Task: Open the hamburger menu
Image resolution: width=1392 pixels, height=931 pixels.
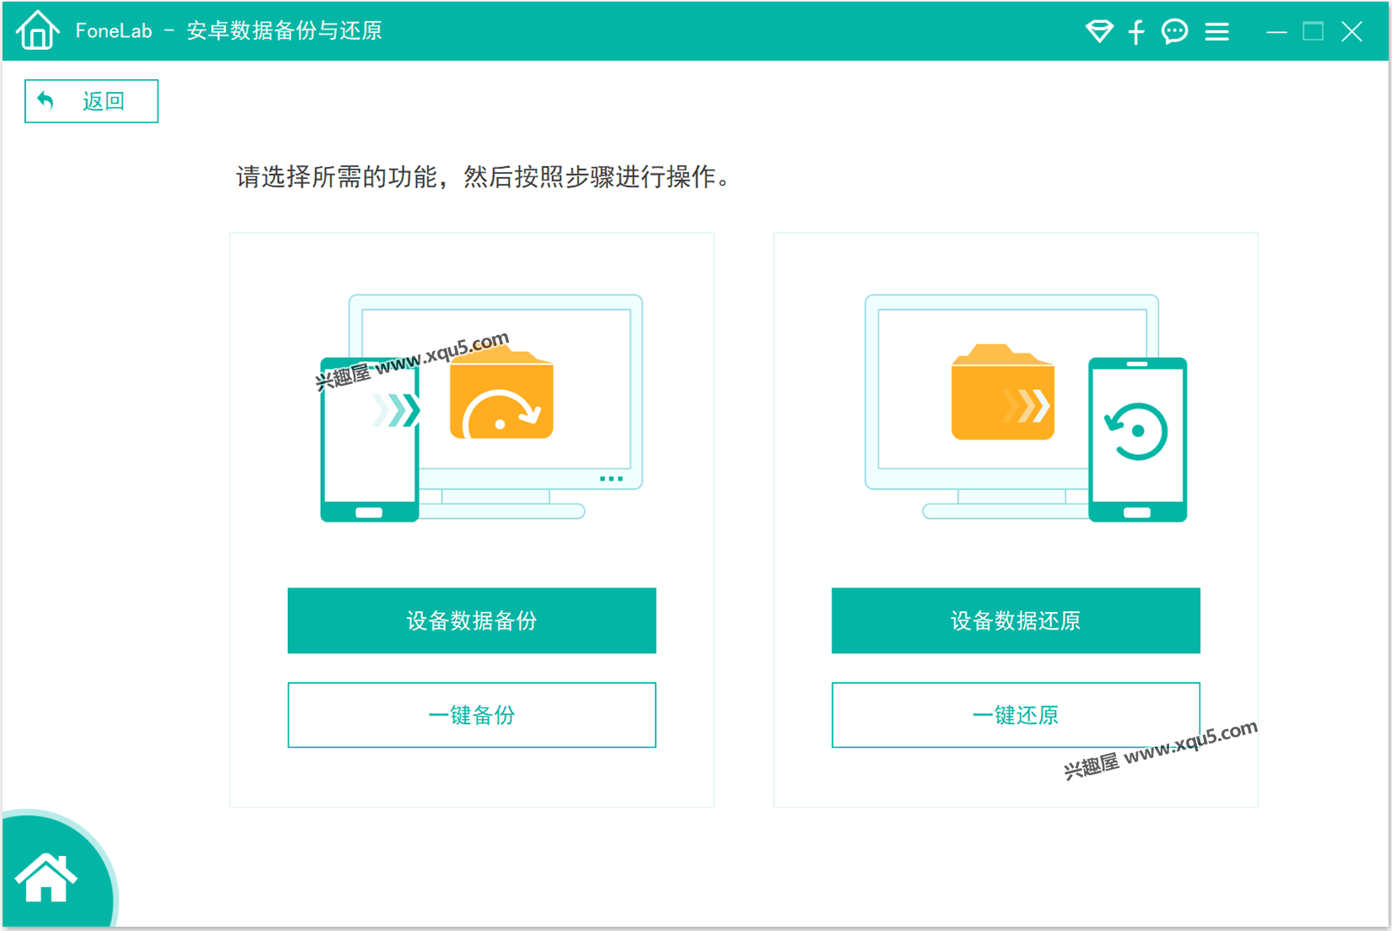Action: (x=1216, y=32)
